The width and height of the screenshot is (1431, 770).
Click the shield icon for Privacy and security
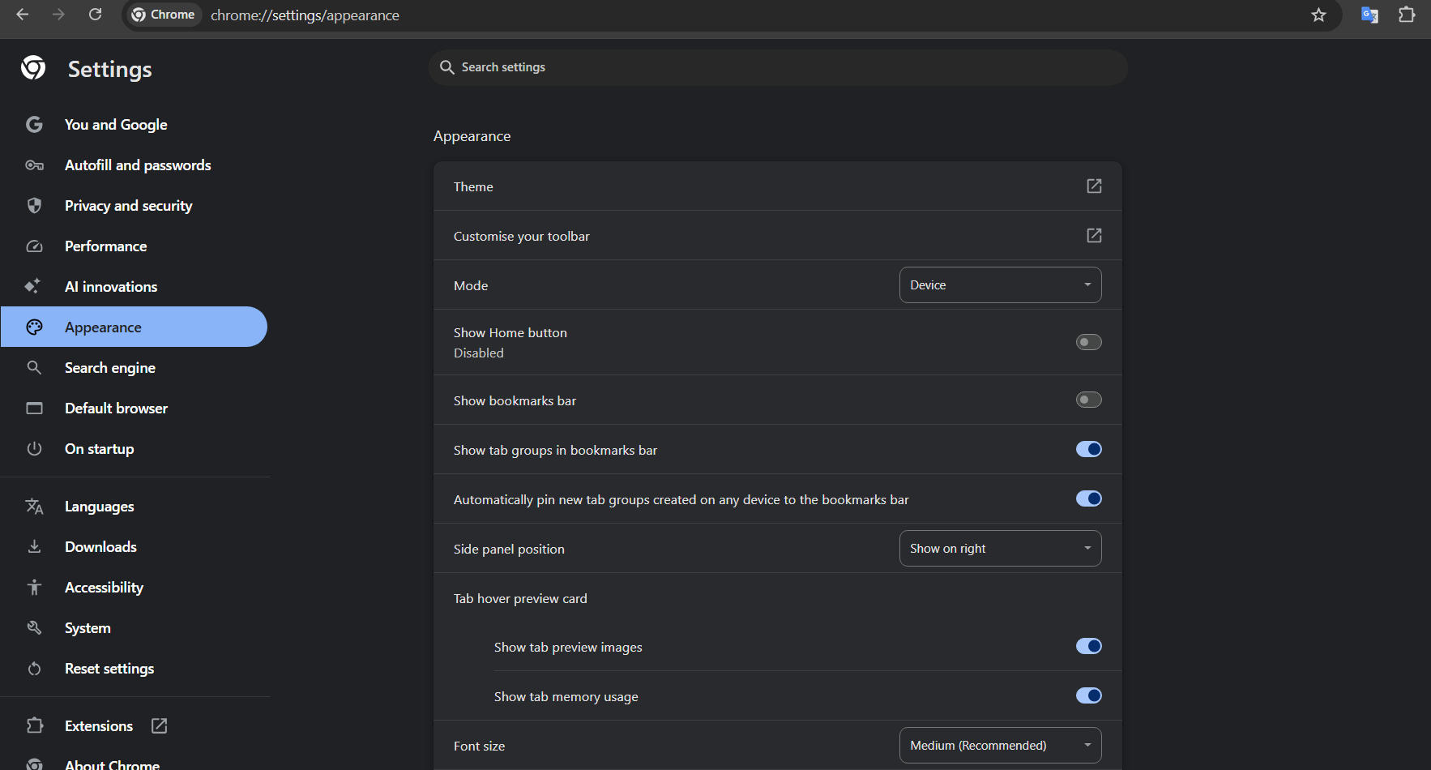point(34,206)
